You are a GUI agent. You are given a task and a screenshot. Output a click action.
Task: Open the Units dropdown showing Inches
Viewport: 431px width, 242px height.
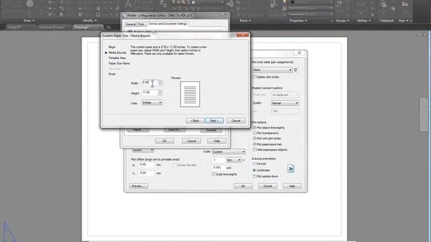click(x=152, y=103)
